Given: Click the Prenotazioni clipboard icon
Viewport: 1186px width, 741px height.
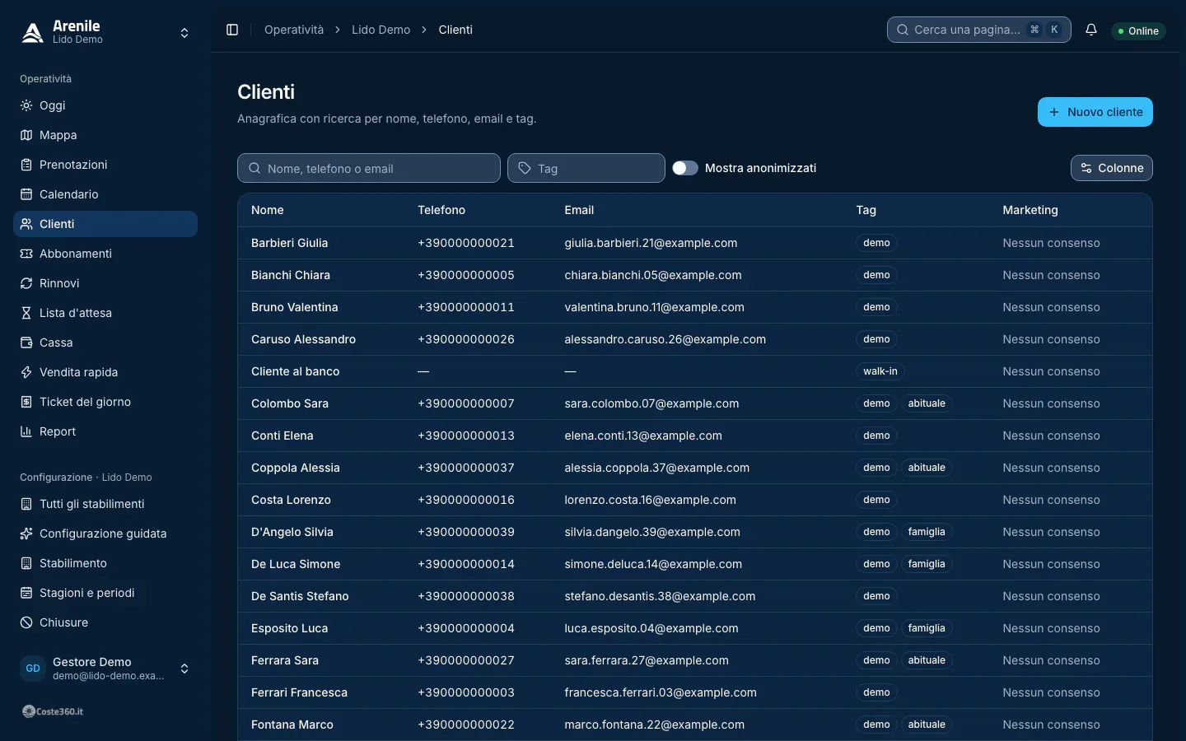Looking at the screenshot, I should 26,165.
